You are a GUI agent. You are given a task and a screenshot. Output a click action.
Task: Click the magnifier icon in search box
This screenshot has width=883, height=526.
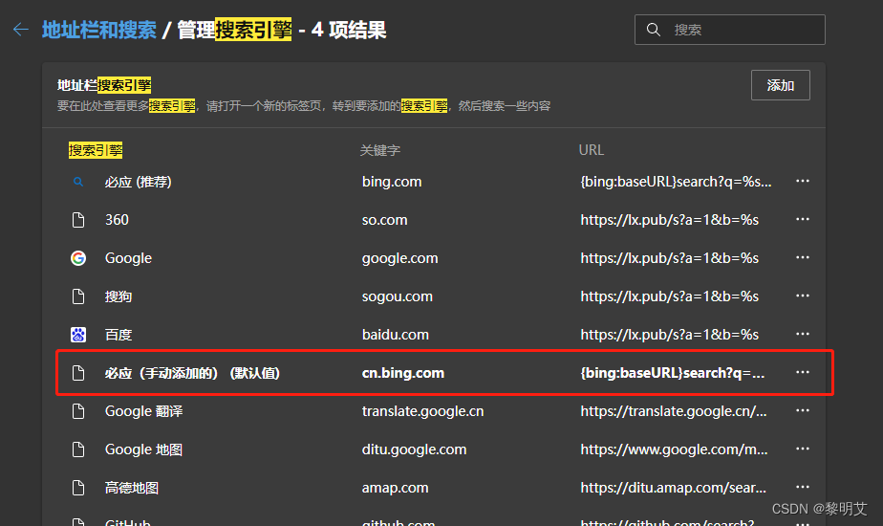pos(654,30)
